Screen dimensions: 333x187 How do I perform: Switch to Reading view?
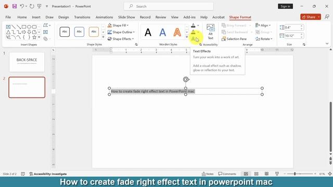(266, 174)
